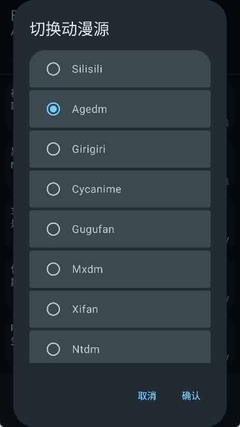Screen dimensions: 240x427
Task: Cancel with the 取消 button
Action: pos(147,396)
